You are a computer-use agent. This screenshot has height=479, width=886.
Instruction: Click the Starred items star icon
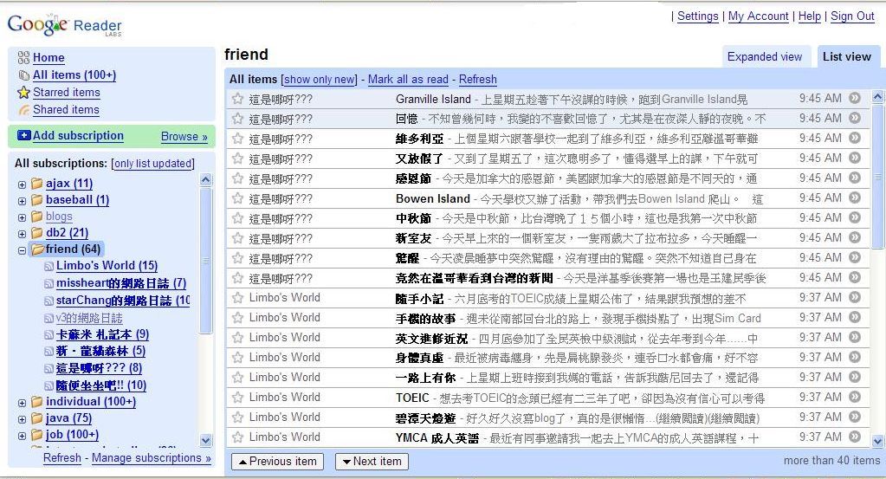tap(23, 92)
